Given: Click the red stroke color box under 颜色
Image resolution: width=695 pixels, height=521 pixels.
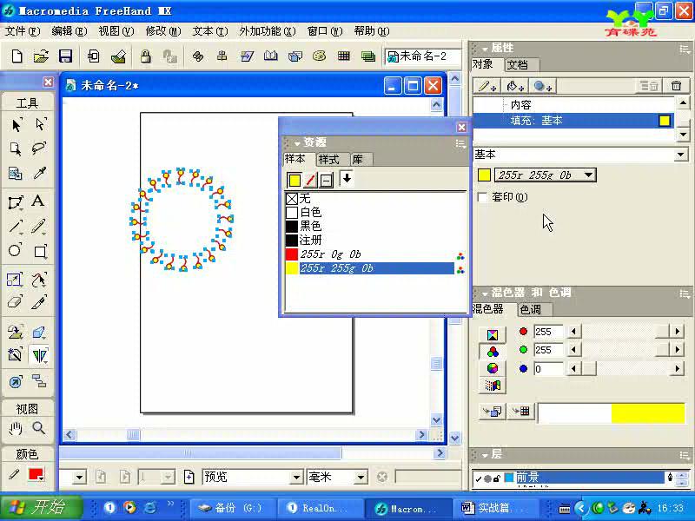Looking at the screenshot, I should click(x=36, y=475).
